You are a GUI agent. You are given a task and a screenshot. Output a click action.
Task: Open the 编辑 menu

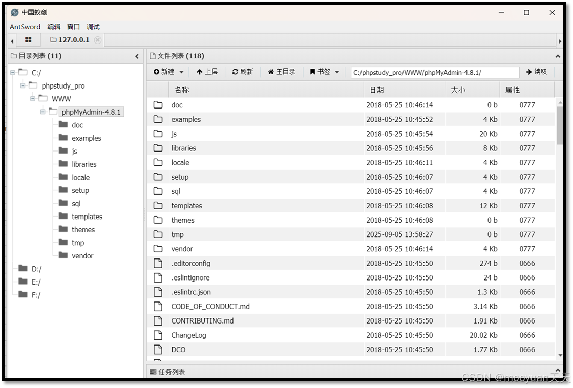(54, 27)
